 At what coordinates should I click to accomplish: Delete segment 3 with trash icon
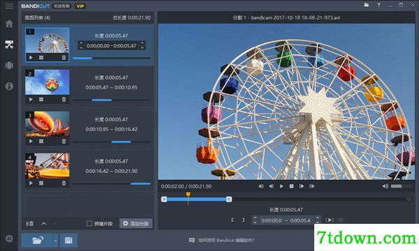[64, 142]
